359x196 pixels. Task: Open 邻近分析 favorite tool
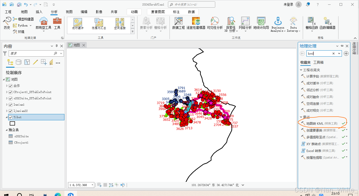coord(317,90)
